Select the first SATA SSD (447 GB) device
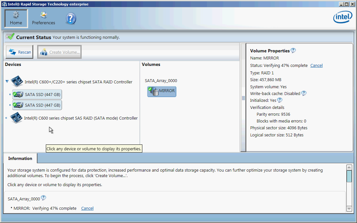The image size is (357, 223). click(37, 94)
